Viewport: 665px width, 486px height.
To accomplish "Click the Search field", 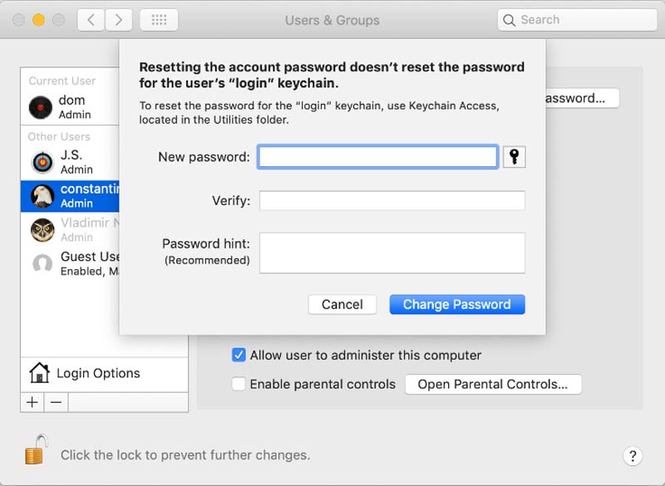I will point(575,19).
